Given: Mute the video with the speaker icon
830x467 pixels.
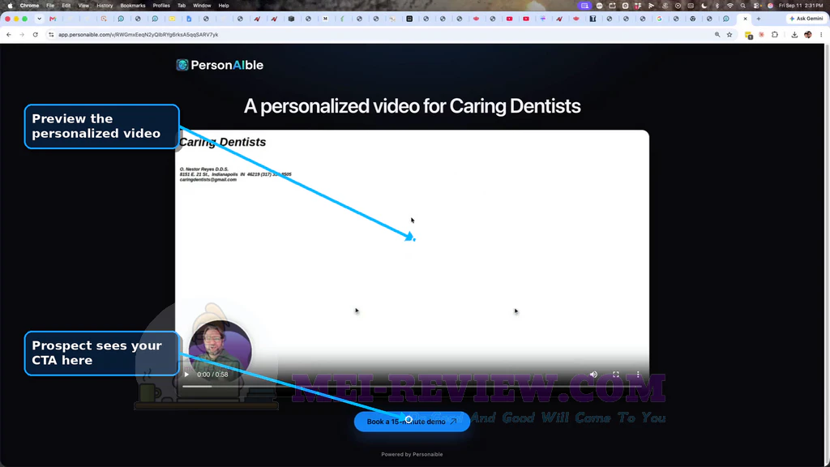Looking at the screenshot, I should tap(593, 375).
